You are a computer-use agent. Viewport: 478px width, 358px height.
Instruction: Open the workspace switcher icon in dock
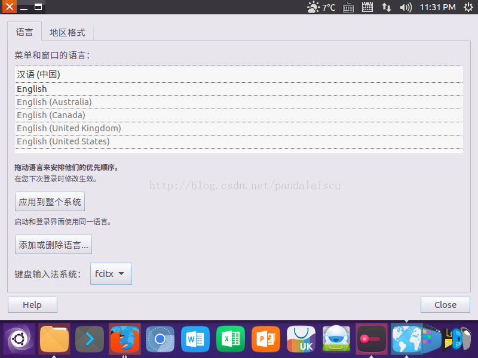(432, 338)
